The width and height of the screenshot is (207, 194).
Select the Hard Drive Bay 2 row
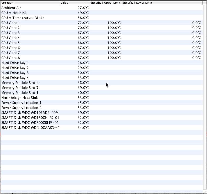point(101,68)
